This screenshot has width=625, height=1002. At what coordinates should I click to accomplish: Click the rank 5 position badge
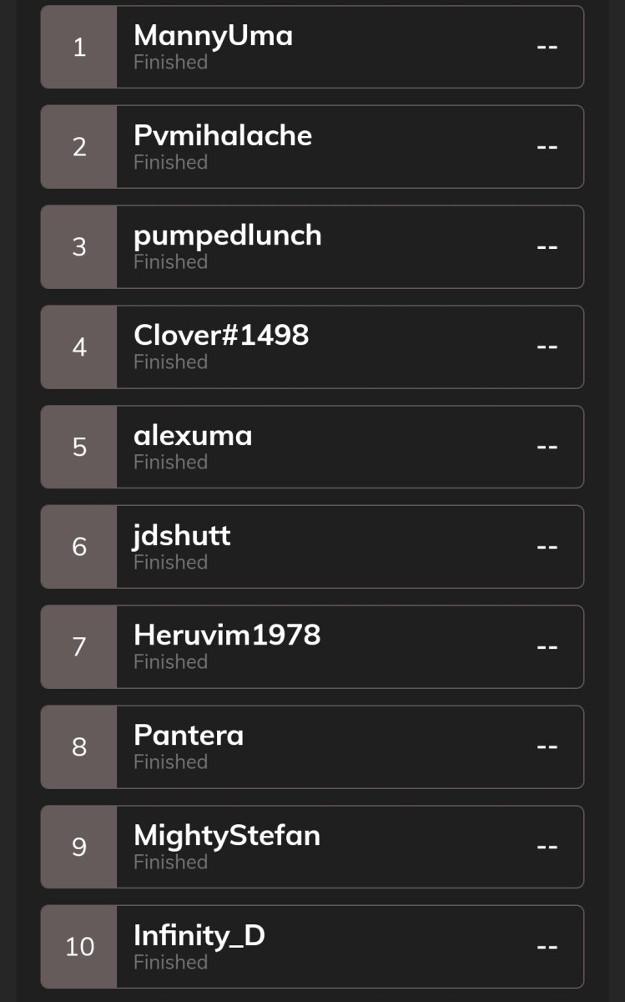click(x=79, y=447)
